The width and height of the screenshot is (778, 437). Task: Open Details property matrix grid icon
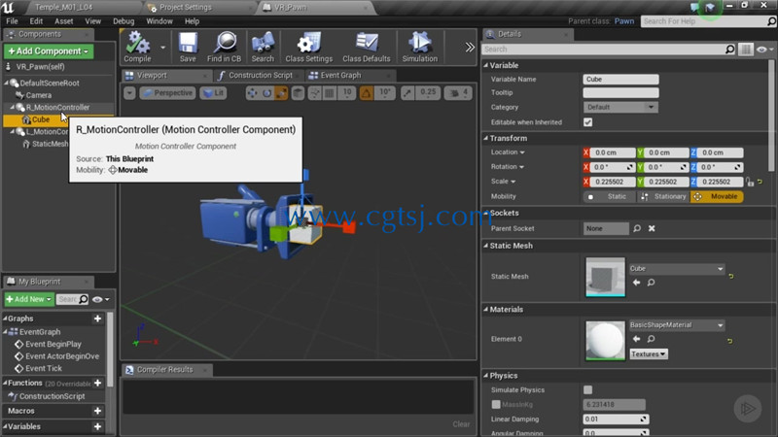pyautogui.click(x=745, y=50)
